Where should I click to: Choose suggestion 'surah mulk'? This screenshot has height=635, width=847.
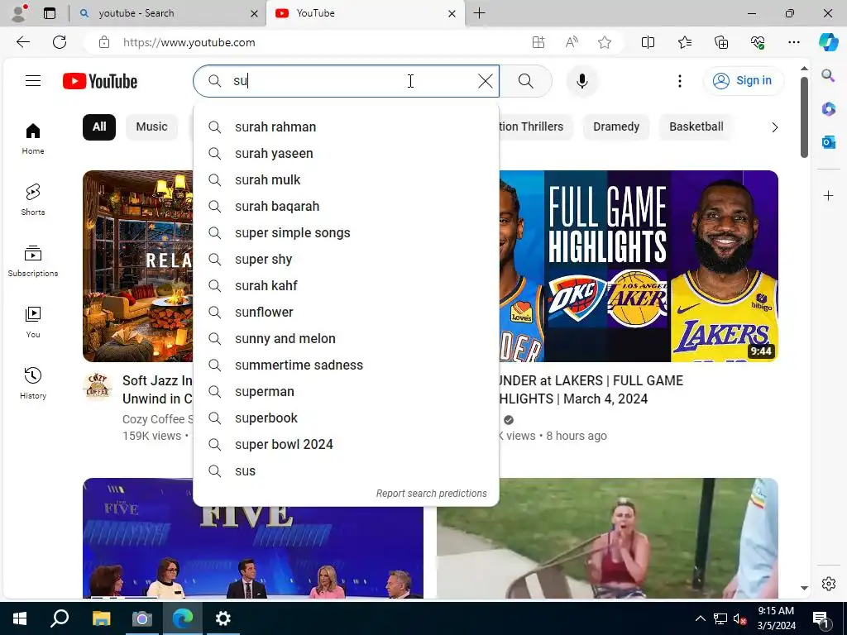346,179
